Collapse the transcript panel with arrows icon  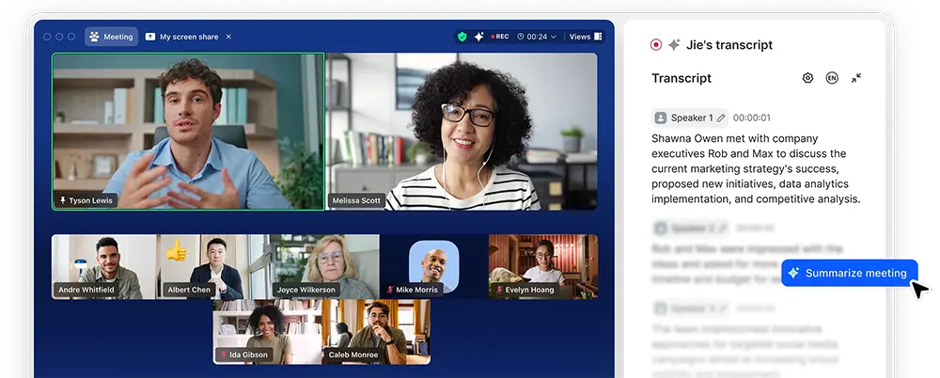(856, 78)
